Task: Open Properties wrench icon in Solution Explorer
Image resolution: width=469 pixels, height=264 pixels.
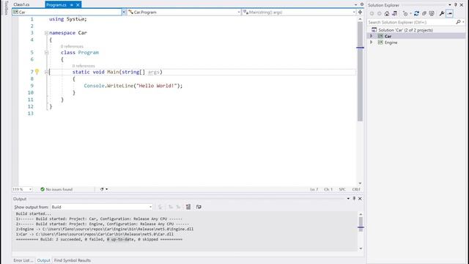Action: click(x=442, y=13)
